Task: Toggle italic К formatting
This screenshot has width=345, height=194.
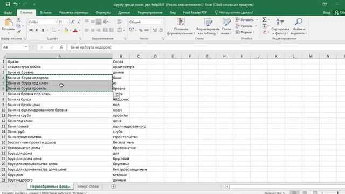Action: point(37,30)
